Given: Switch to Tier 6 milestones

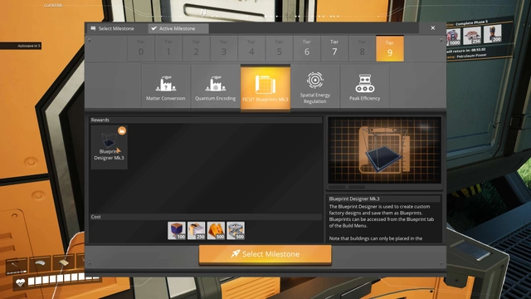Looking at the screenshot, I should [307, 48].
